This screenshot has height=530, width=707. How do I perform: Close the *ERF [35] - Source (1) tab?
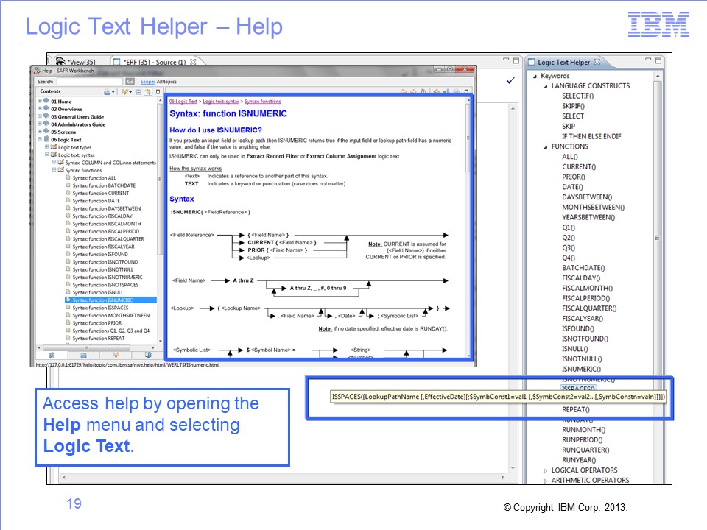193,62
